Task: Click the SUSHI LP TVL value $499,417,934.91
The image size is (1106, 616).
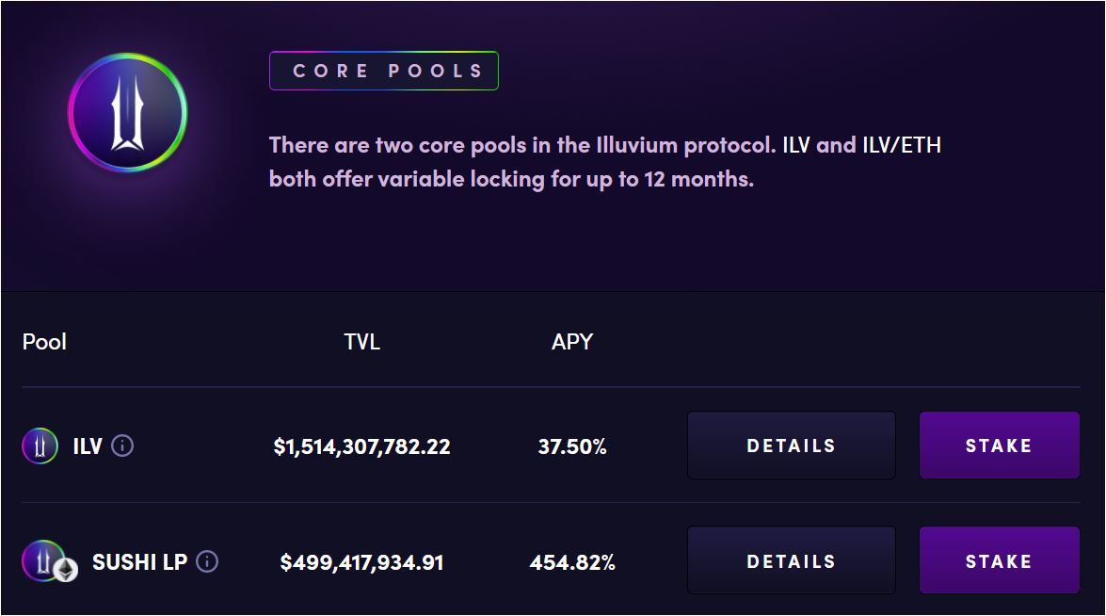Action: tap(361, 563)
